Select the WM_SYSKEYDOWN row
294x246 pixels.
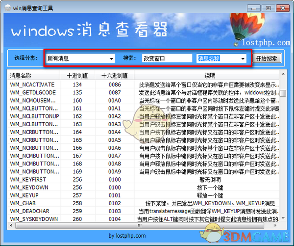coord(144,219)
